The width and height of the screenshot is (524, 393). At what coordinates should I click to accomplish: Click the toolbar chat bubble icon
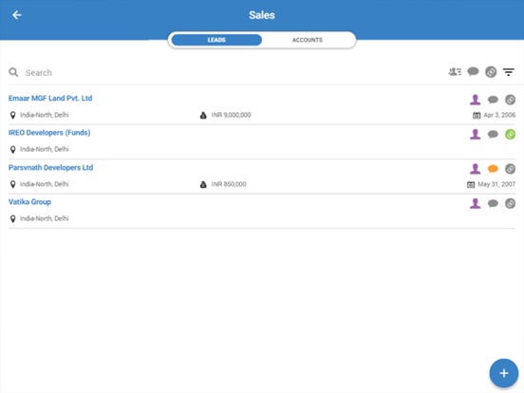click(473, 71)
